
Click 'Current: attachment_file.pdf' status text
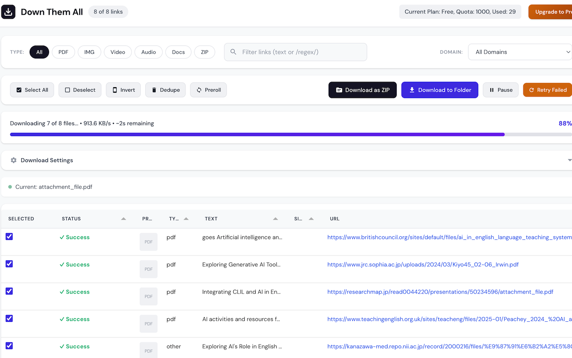click(x=54, y=187)
